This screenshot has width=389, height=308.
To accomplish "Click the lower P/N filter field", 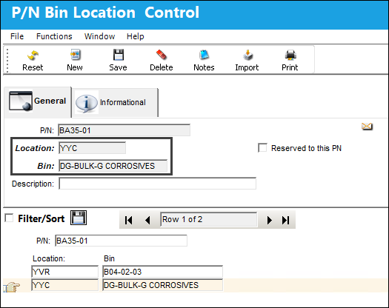I will 121,241.
